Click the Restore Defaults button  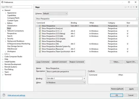tap(117, 89)
